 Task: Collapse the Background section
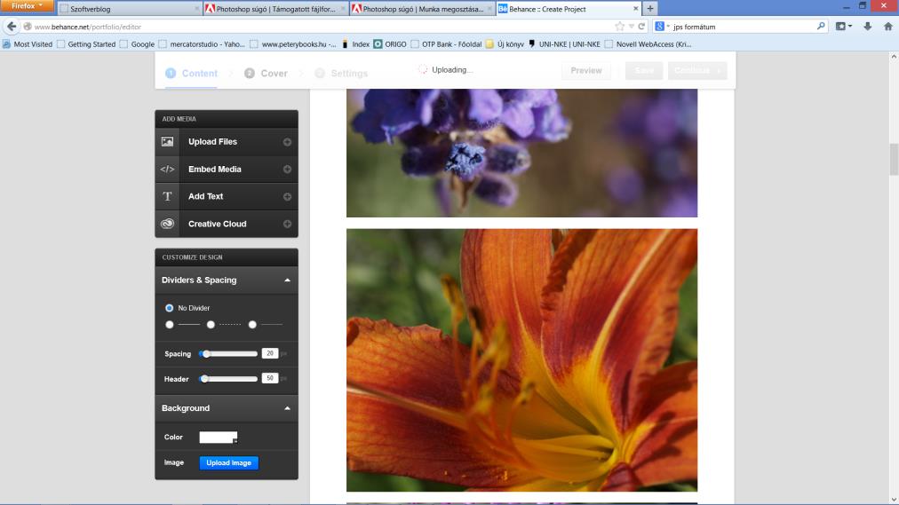tap(287, 409)
